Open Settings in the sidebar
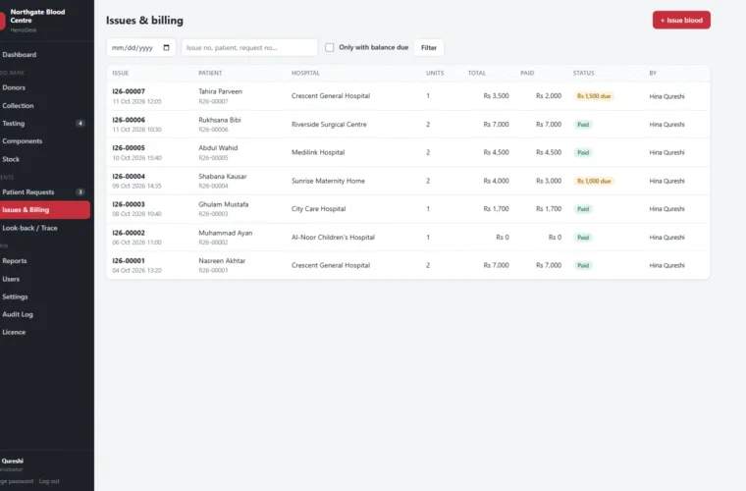Screen dimensions: 746x491 click(x=16, y=297)
